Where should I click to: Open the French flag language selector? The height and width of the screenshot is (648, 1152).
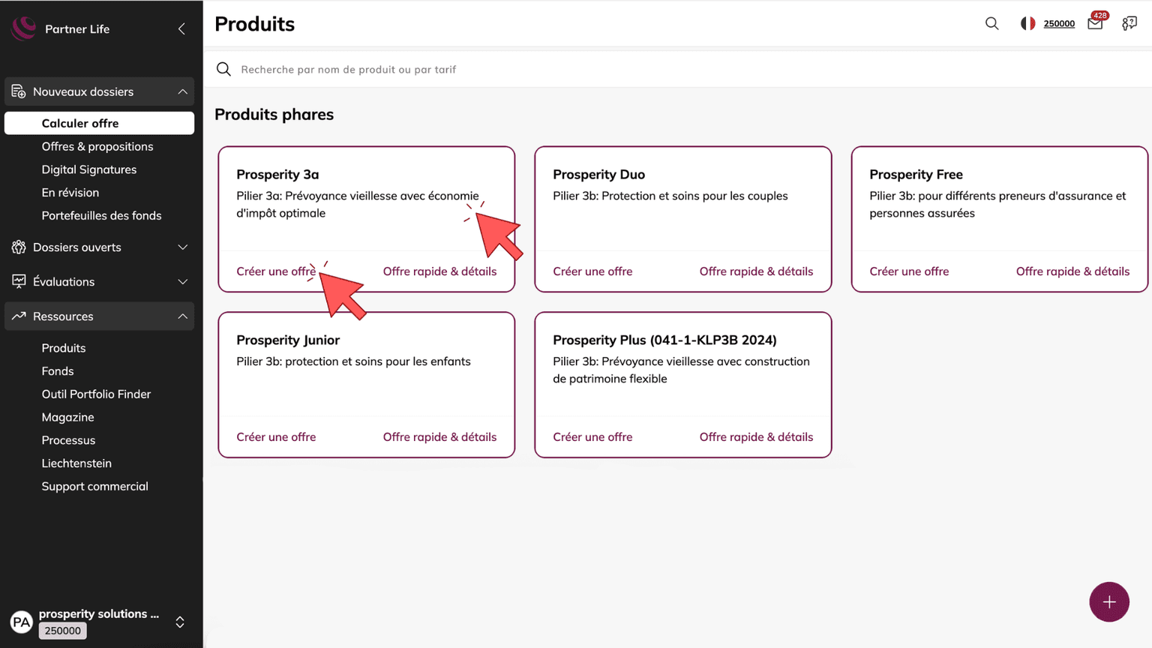coord(1027,24)
